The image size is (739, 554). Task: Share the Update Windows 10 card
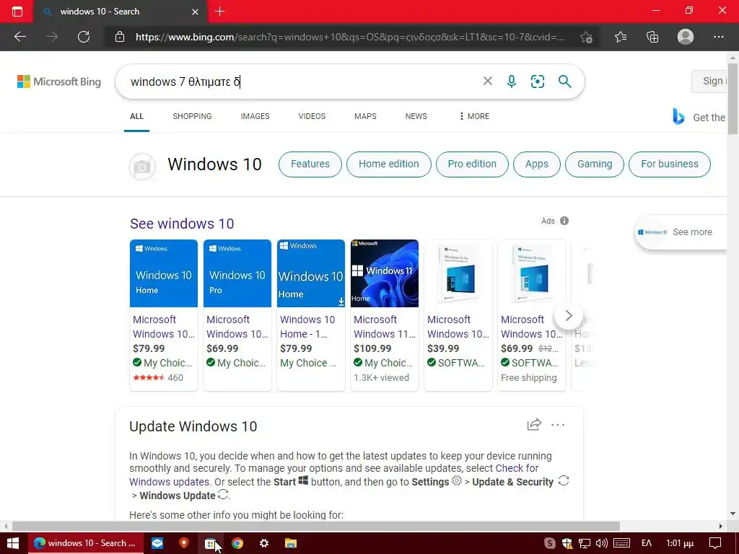[x=534, y=424]
